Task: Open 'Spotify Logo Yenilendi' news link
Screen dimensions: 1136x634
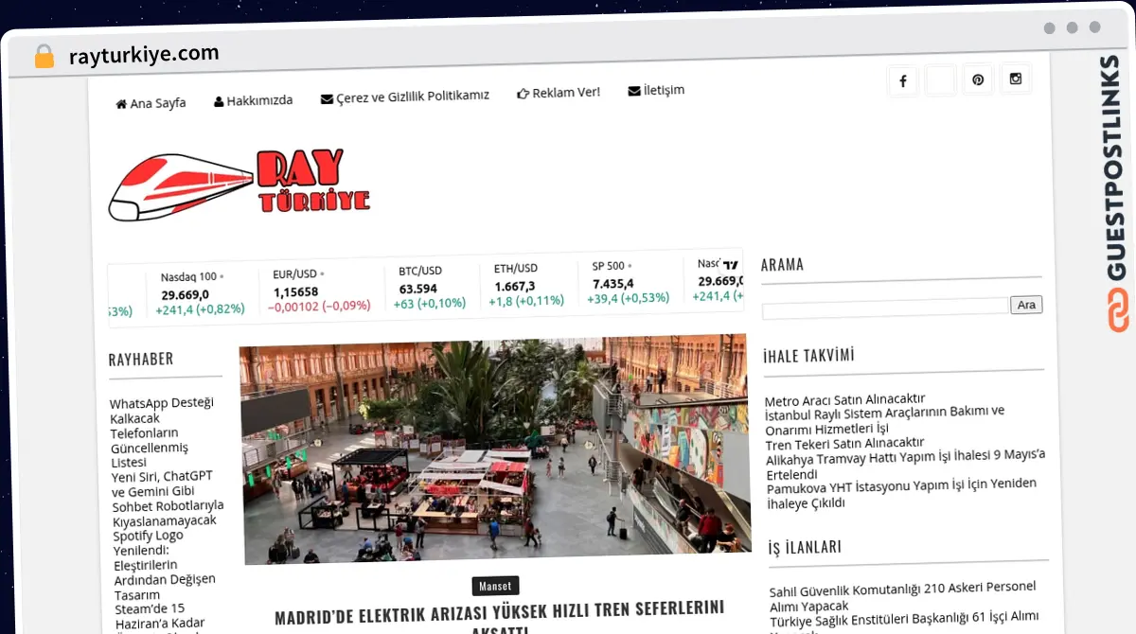Action: tap(165, 565)
